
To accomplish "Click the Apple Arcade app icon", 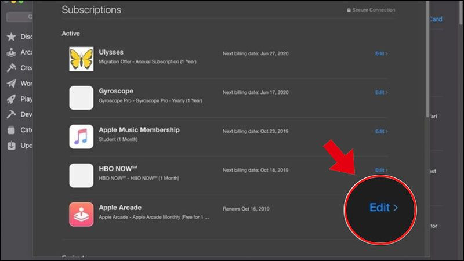I will pyautogui.click(x=81, y=214).
